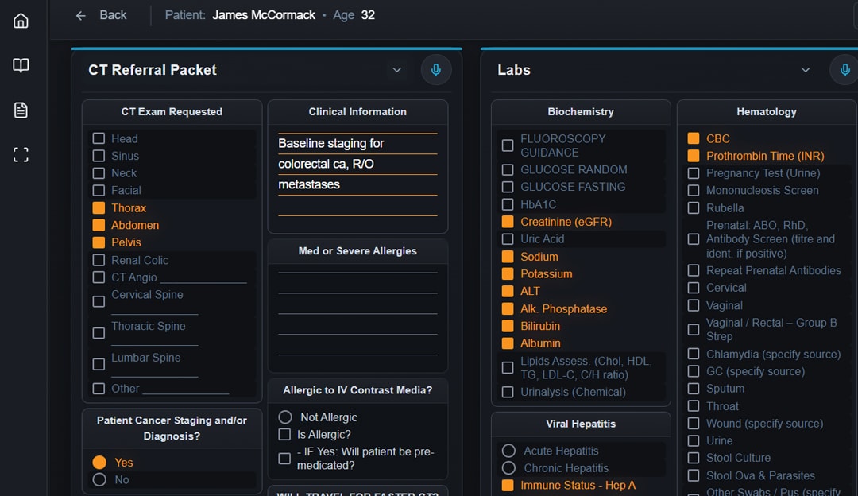The height and width of the screenshot is (496, 858).
Task: Check the Sinus exam option
Action: click(99, 156)
